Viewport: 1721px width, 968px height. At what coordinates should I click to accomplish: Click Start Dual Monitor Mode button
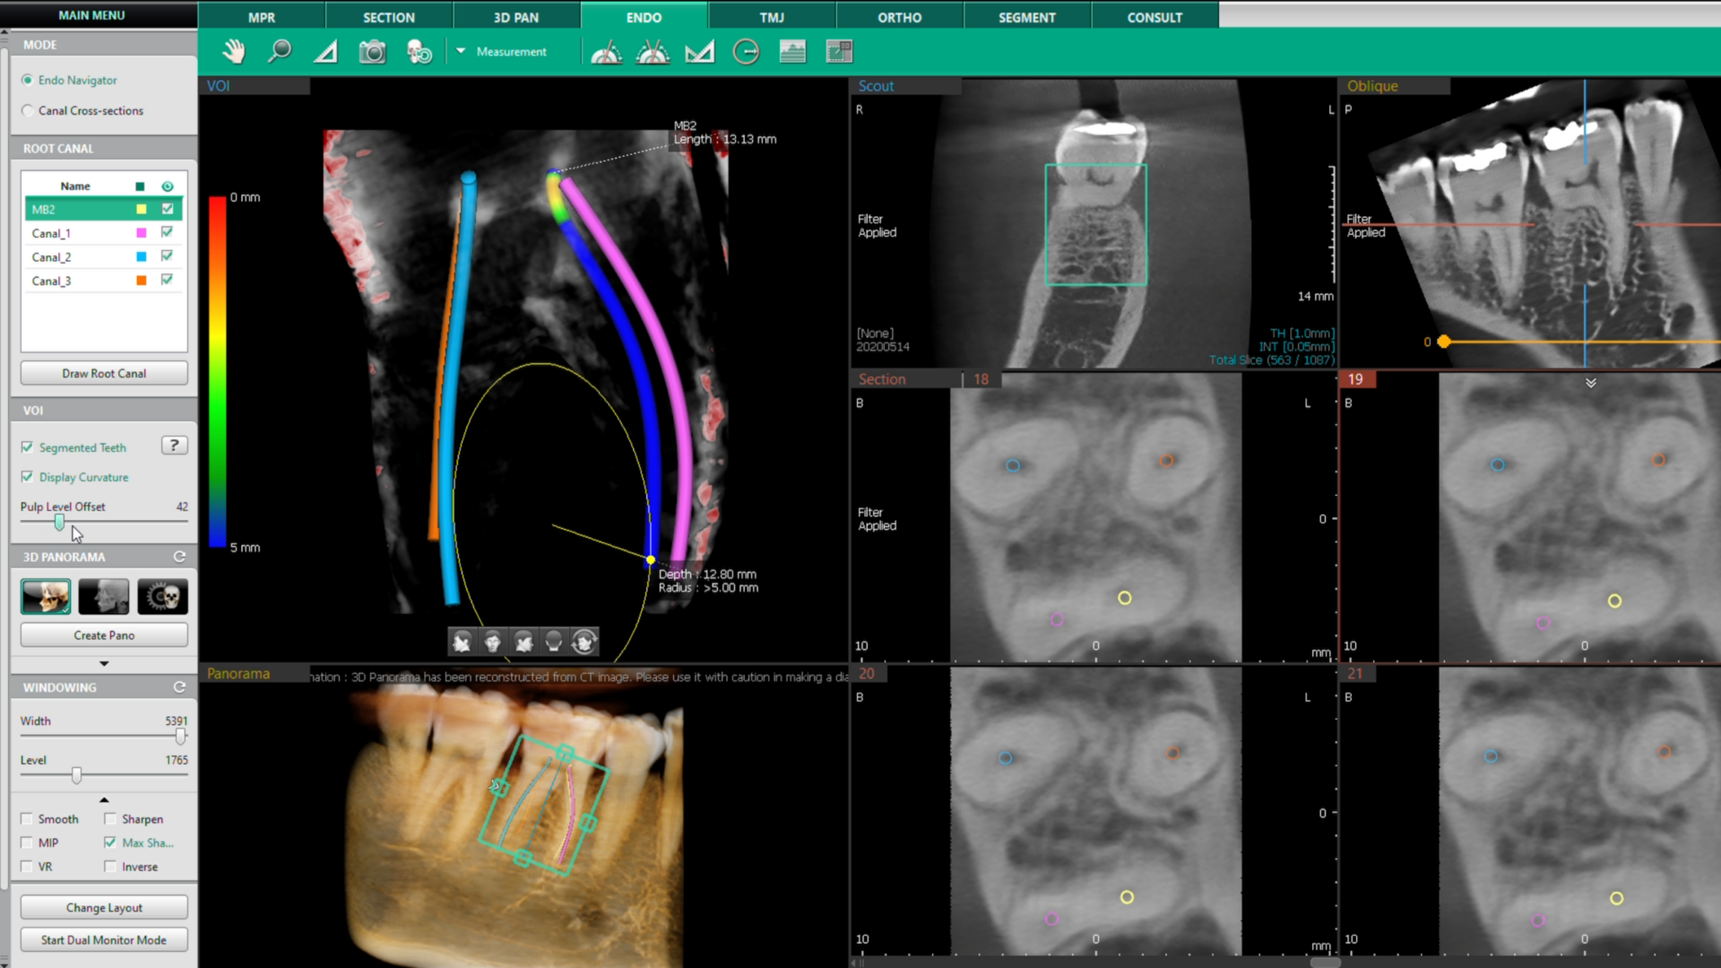point(104,939)
